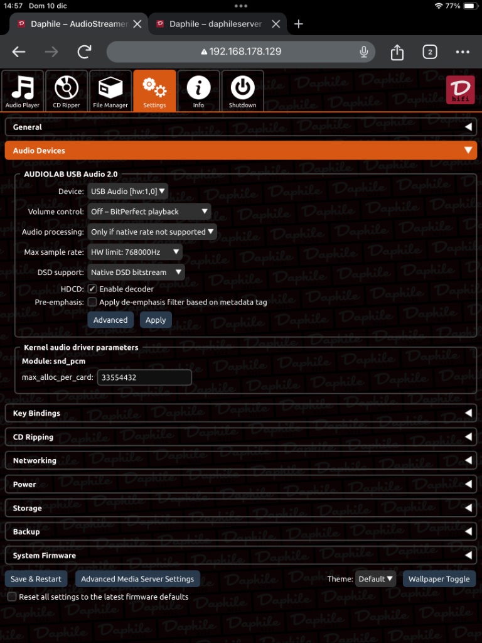
Task: Collapse the Audio Devices section
Action: pos(241,151)
